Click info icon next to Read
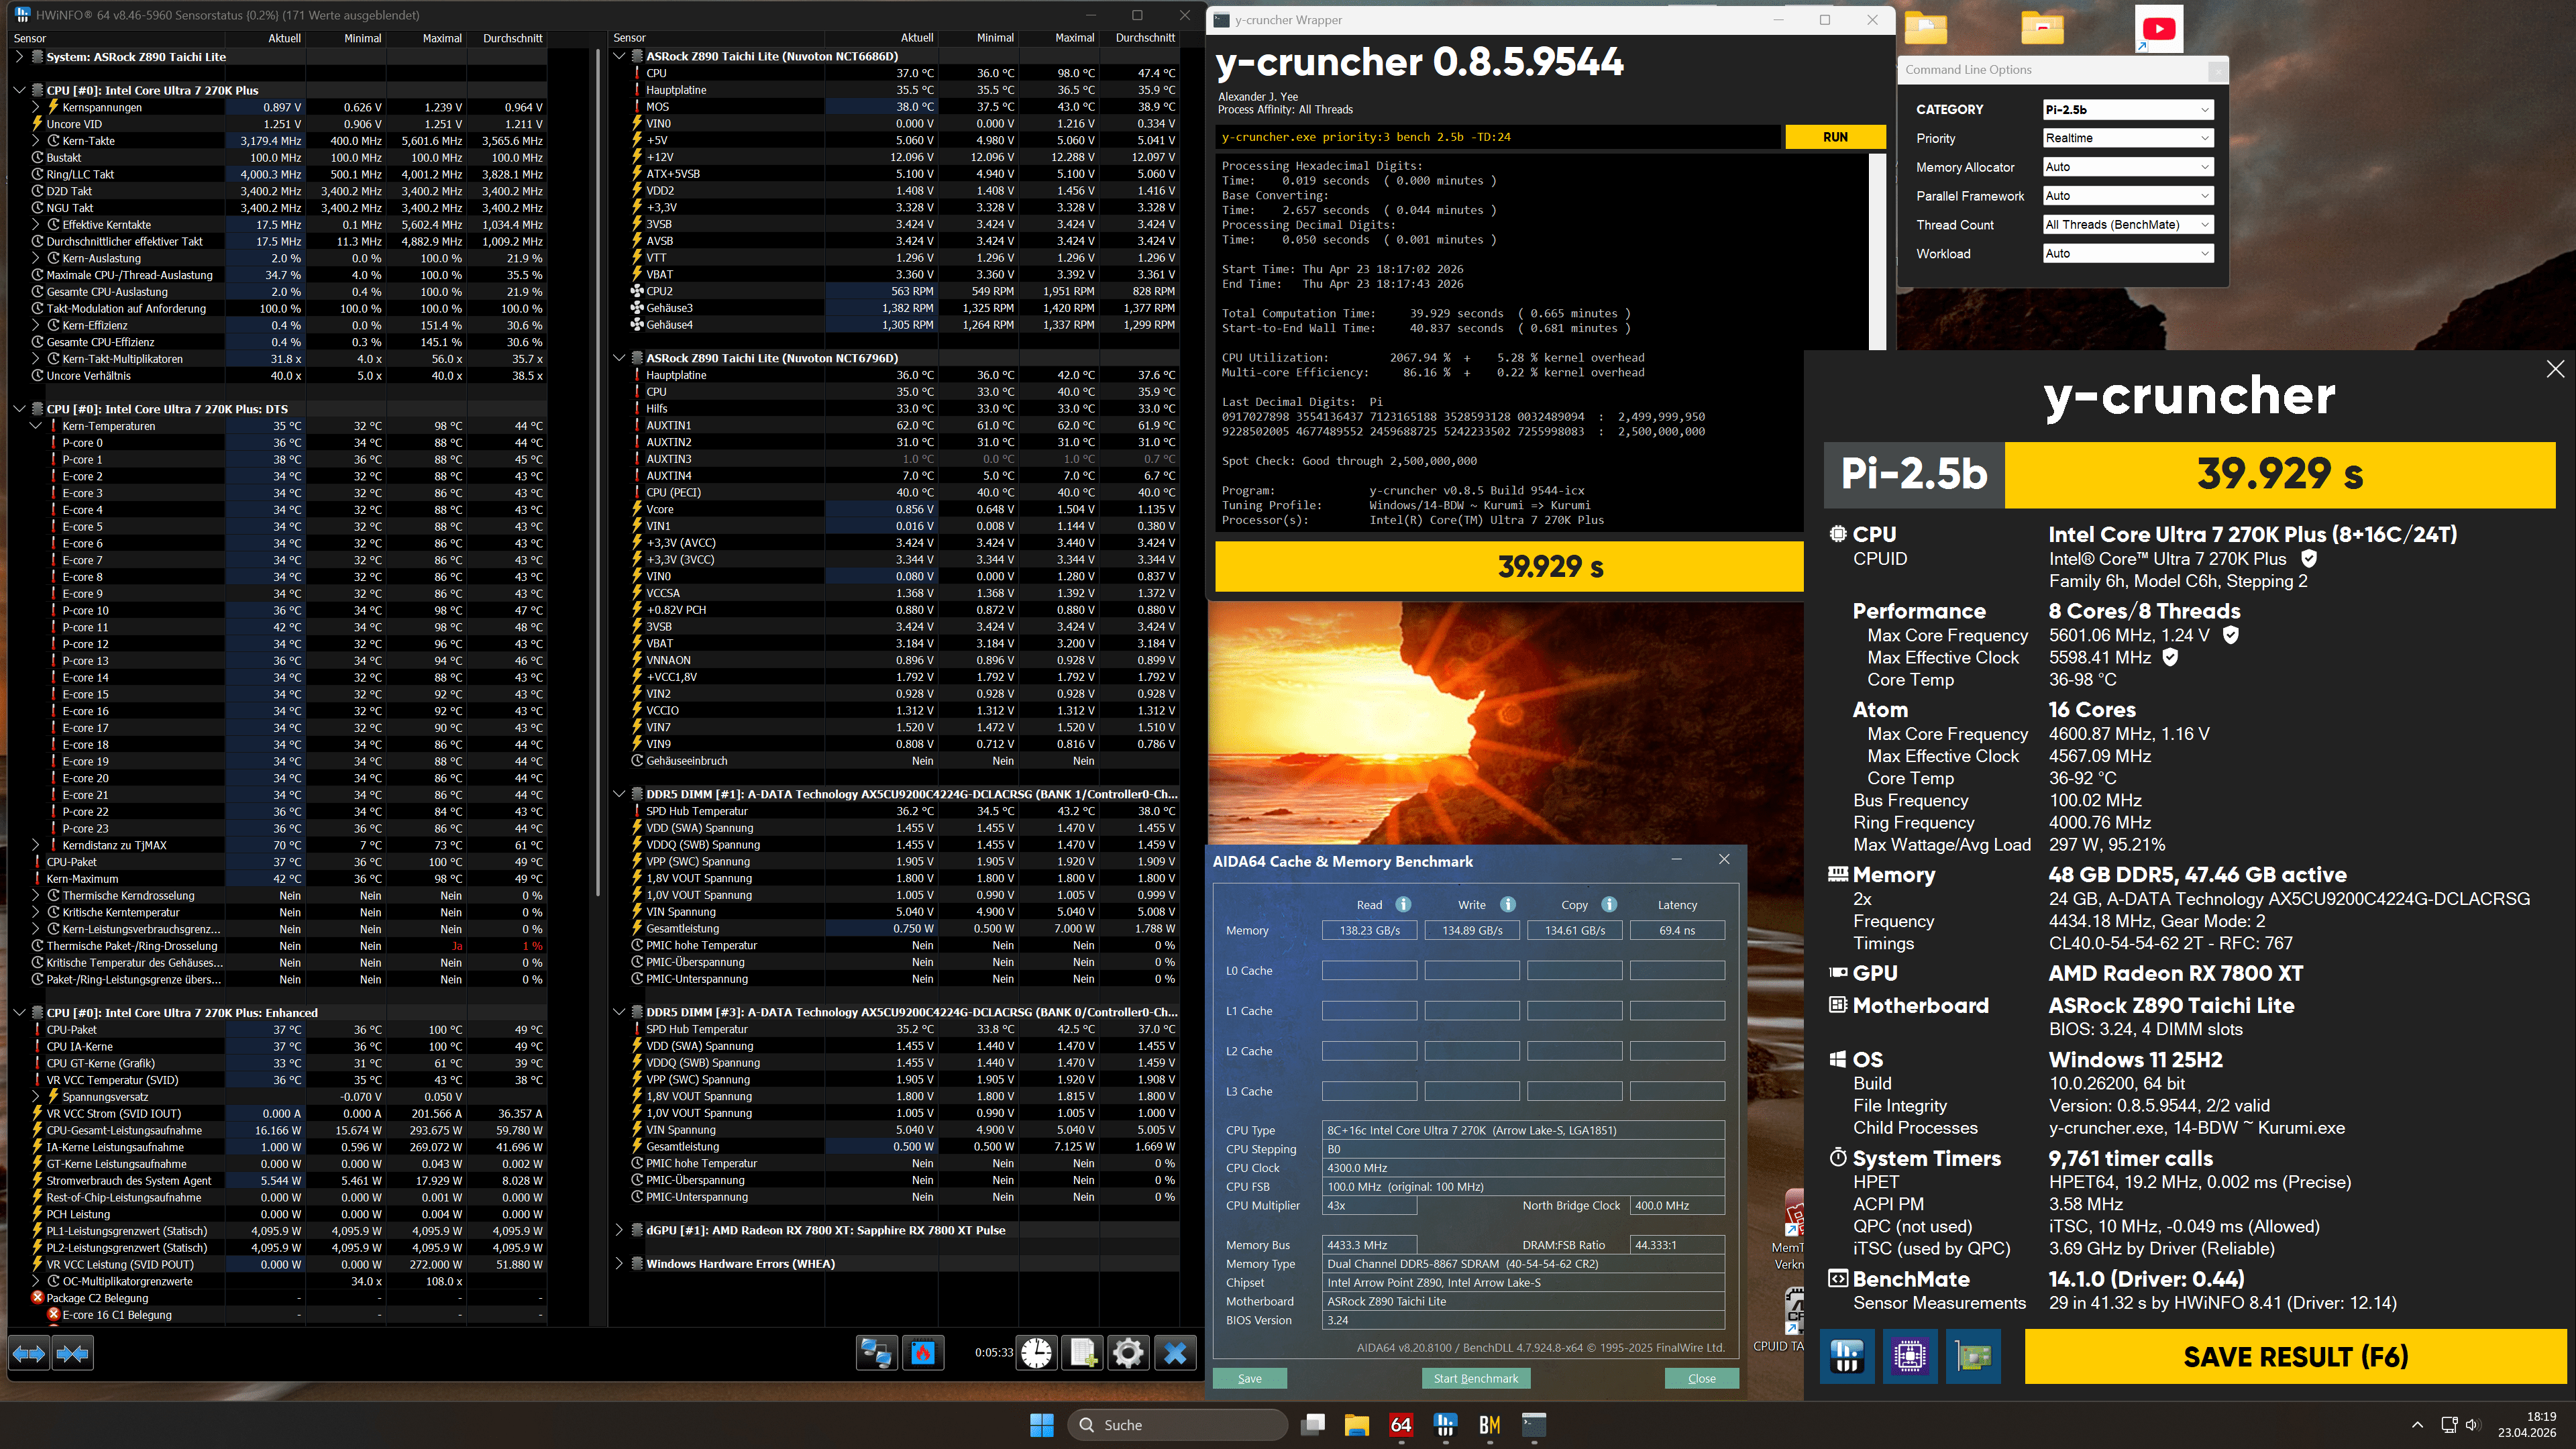The image size is (2576, 1449). tap(1403, 904)
